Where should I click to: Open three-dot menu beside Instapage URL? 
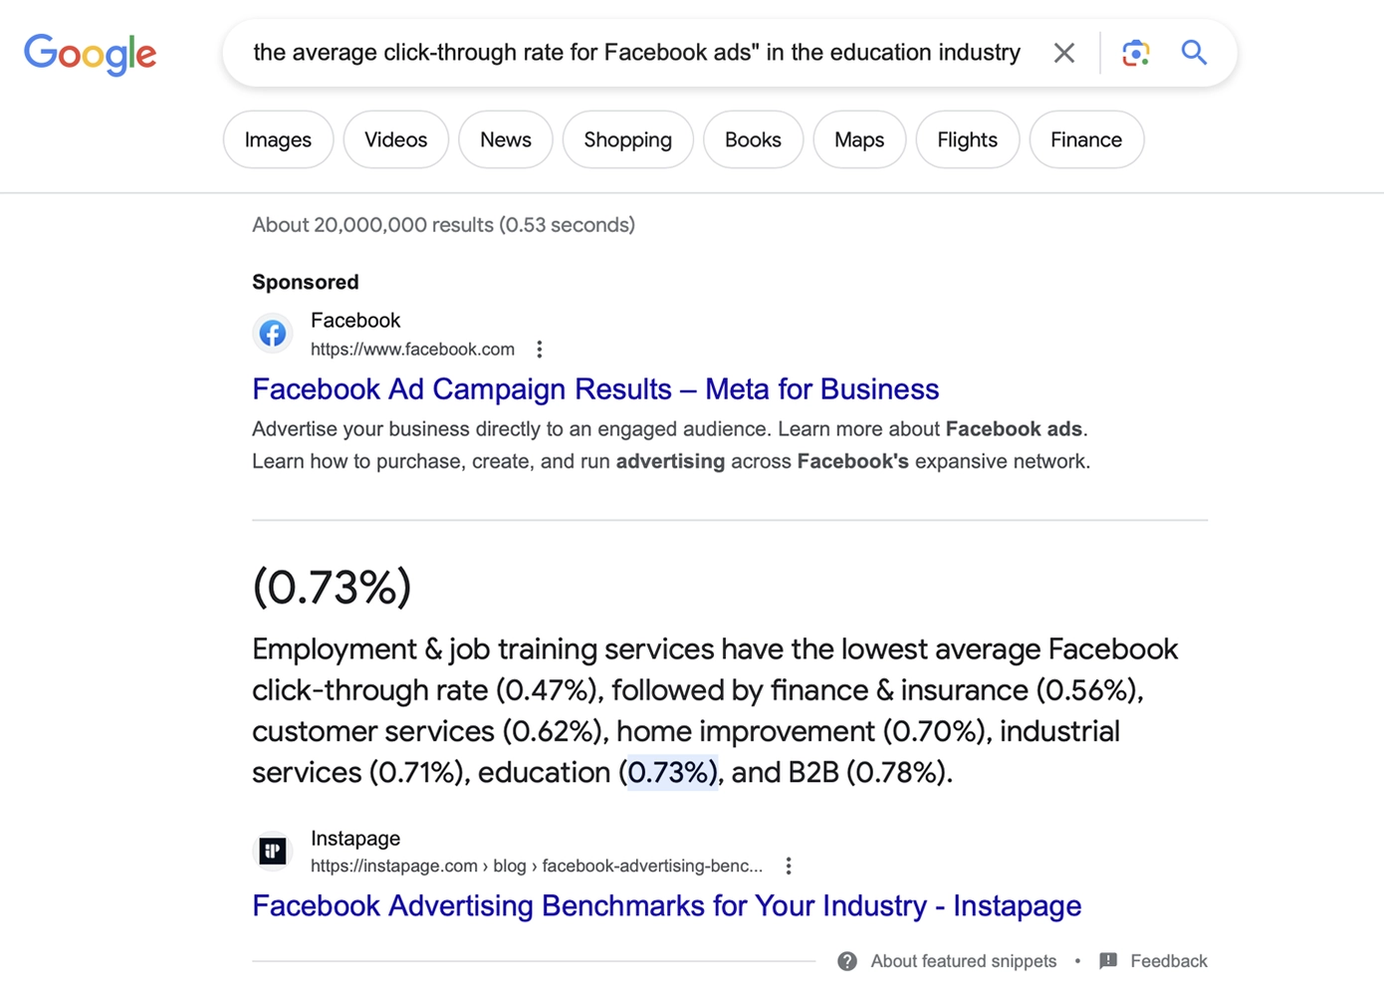coord(789,866)
